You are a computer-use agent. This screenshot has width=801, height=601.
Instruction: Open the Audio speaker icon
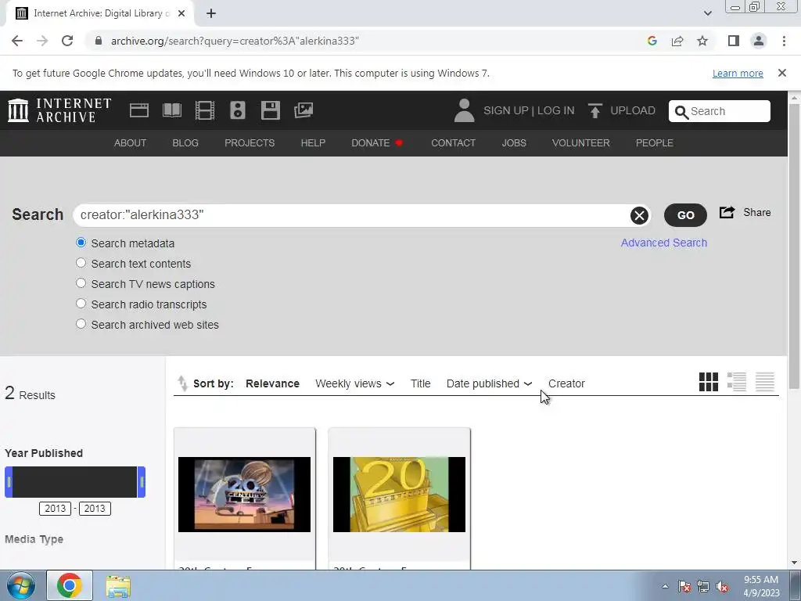coord(238,110)
